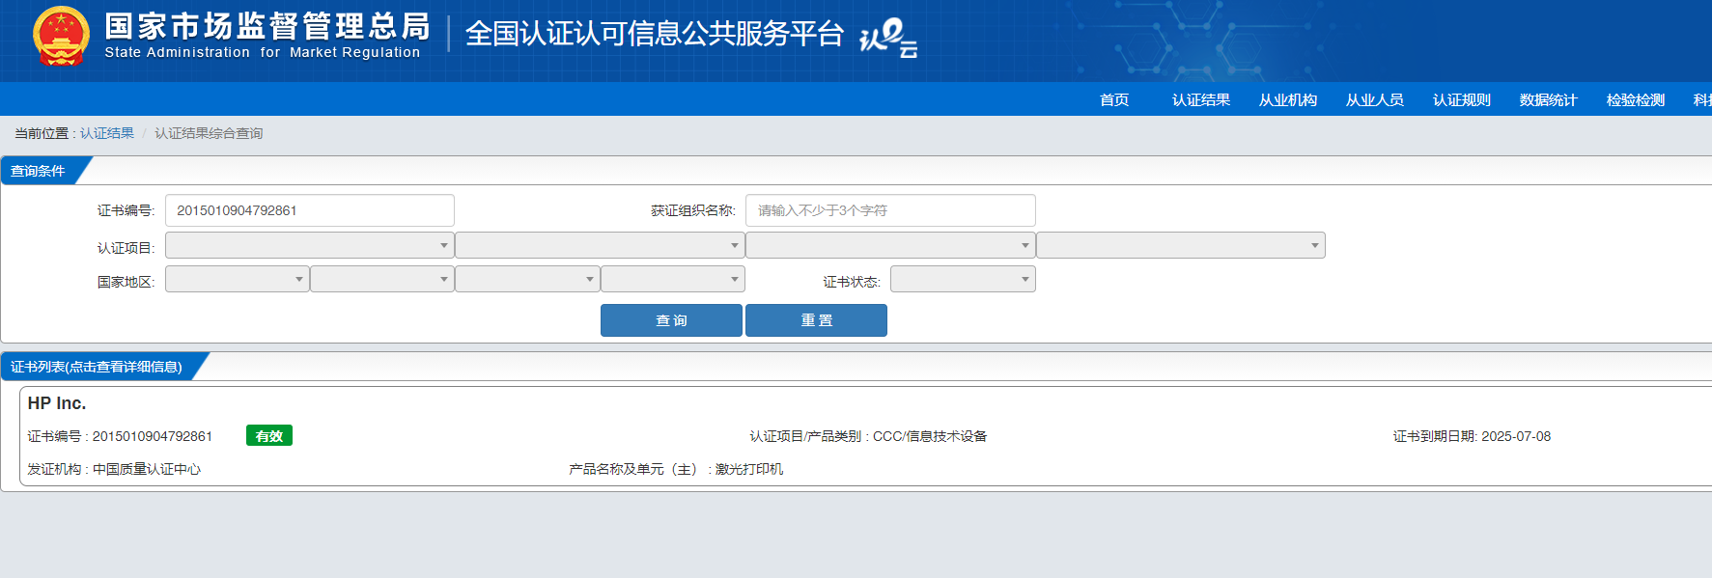This screenshot has height=578, width=1712.
Task: Open the second 国家地区 dropdown
Action: coord(382,279)
